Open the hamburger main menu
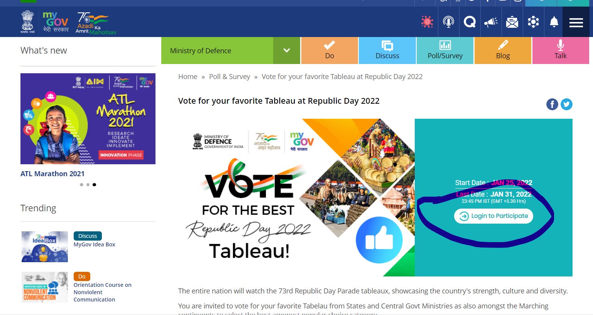Screen dimensions: 593x315 [x=576, y=23]
